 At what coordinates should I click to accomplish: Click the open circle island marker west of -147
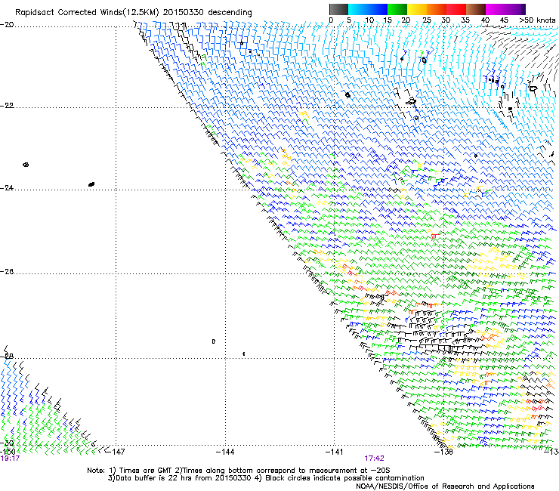click(x=26, y=165)
